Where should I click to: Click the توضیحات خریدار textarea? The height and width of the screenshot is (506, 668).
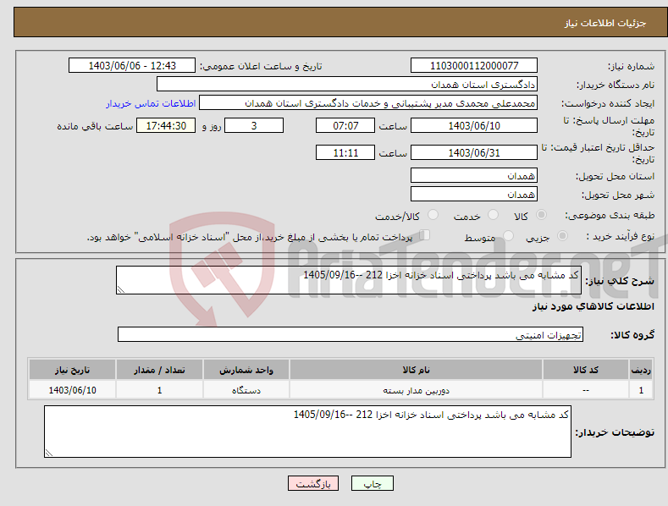pos(307,432)
